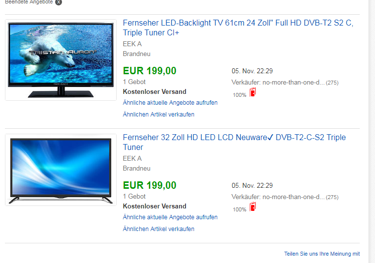The width and height of the screenshot is (375, 263).
Task: Open Ähnlichen Artikel verkaufen under second listing
Action: (158, 229)
